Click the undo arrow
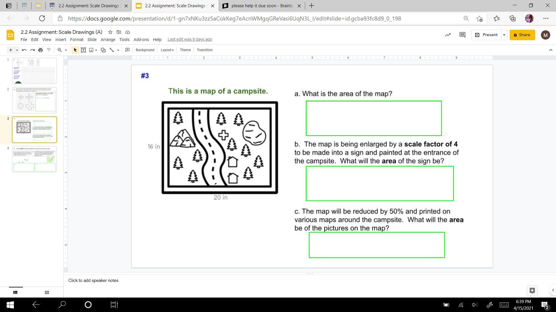This screenshot has width=556, height=312. (x=24, y=50)
